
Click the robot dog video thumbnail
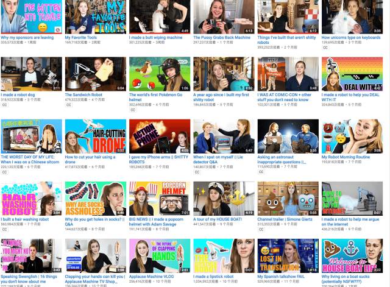coord(31,74)
